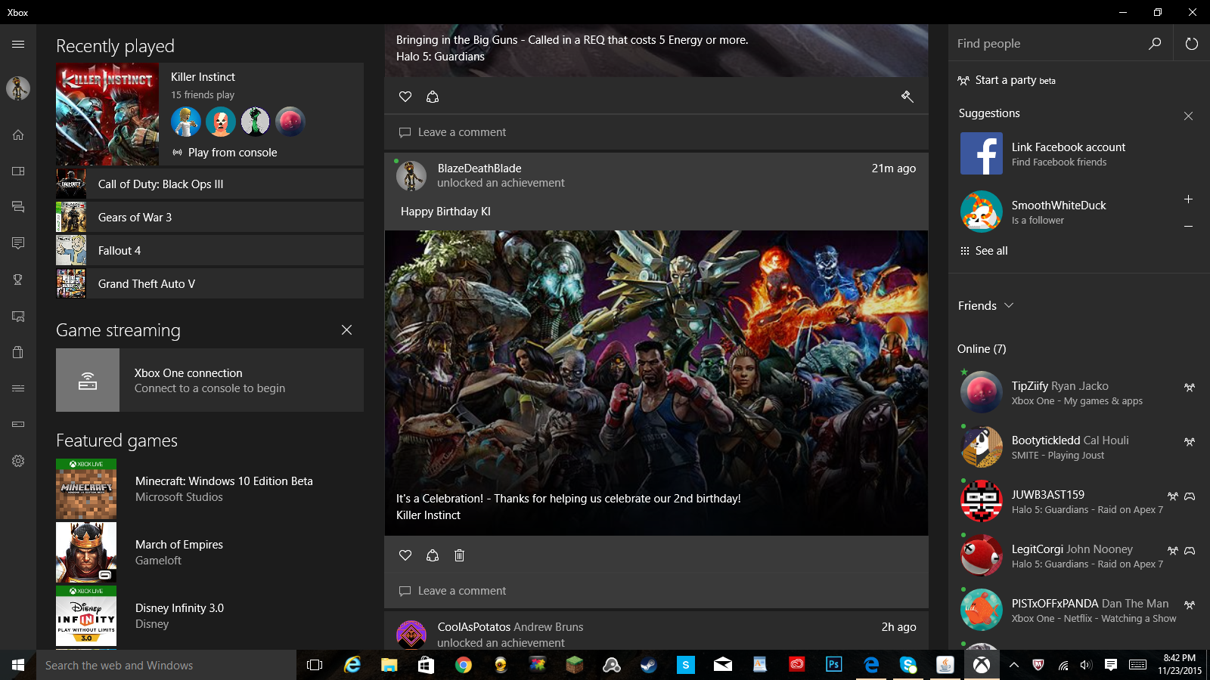Share the Halo 5 post

(433, 97)
